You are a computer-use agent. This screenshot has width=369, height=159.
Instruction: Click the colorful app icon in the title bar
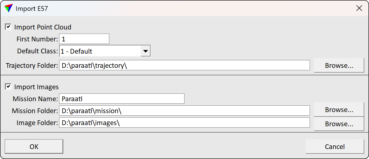pyautogui.click(x=9, y=8)
